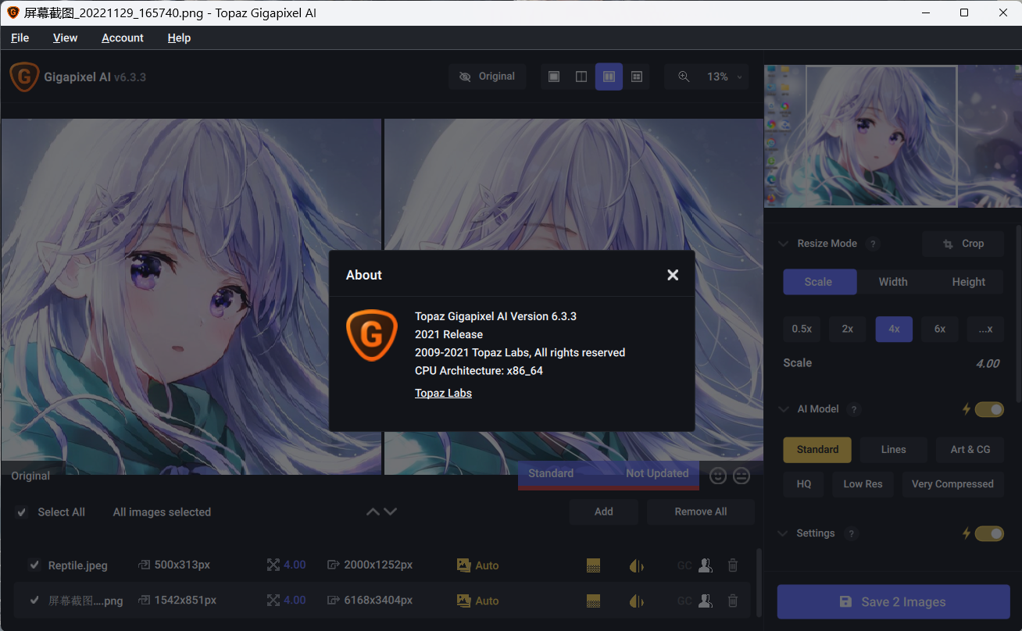
Task: Click the down arrow above image list
Action: coord(391,512)
